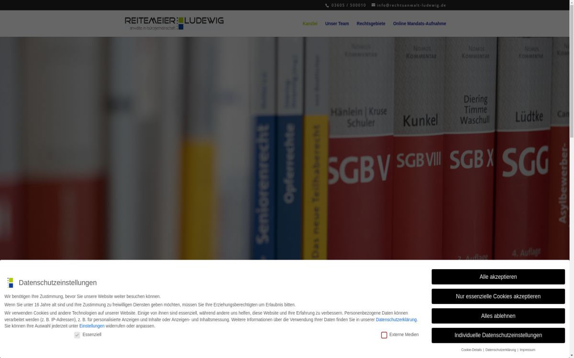
Task: Follow the Datenschutzerklärung link in the text
Action: [x=396, y=320]
